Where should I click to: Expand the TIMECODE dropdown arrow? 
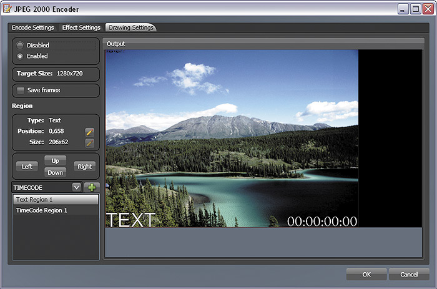(x=76, y=187)
